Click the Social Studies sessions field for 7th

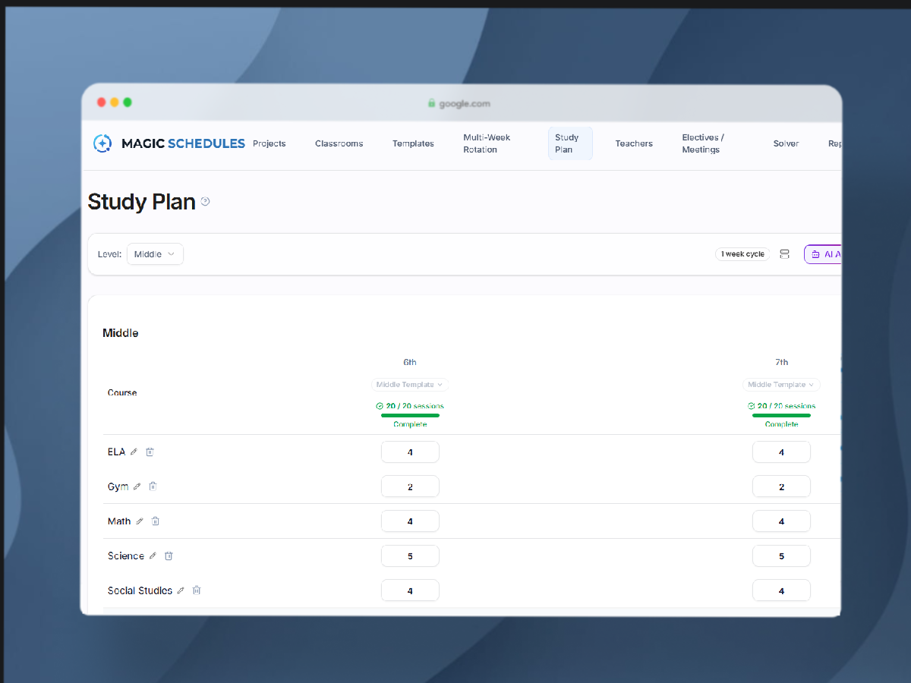pyautogui.click(x=781, y=590)
